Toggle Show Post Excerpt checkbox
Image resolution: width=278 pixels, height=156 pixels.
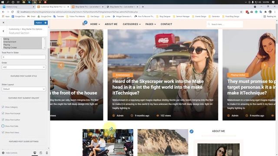3,113
